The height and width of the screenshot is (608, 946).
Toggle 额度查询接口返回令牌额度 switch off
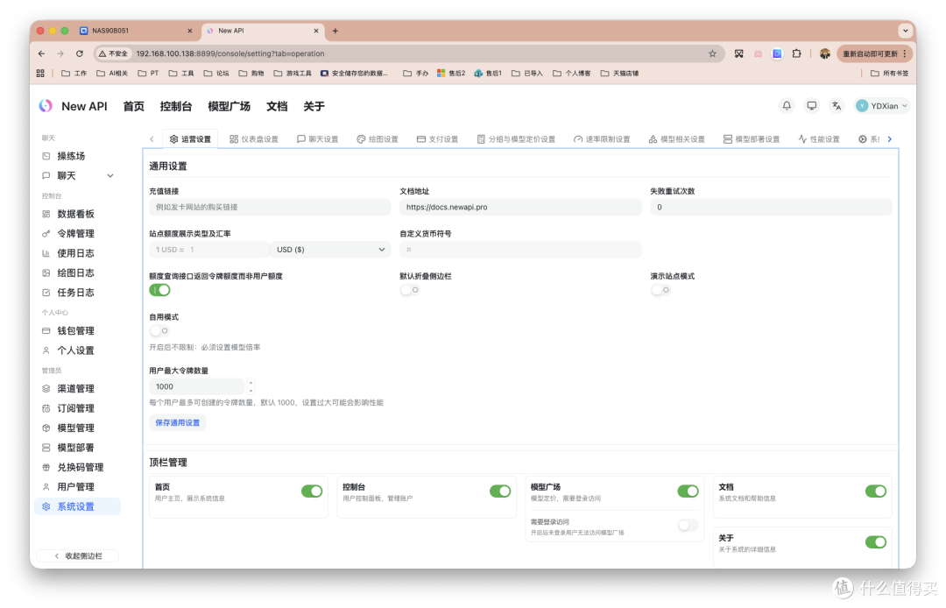point(160,290)
